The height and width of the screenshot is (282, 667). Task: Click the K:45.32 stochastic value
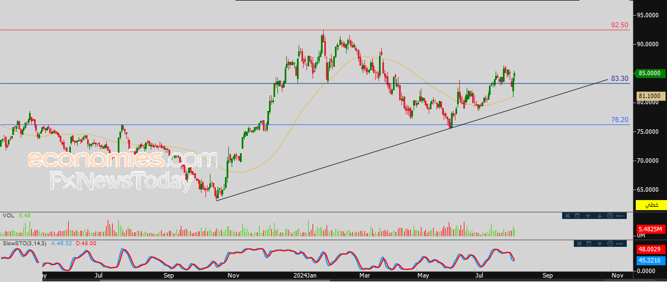pyautogui.click(x=61, y=244)
